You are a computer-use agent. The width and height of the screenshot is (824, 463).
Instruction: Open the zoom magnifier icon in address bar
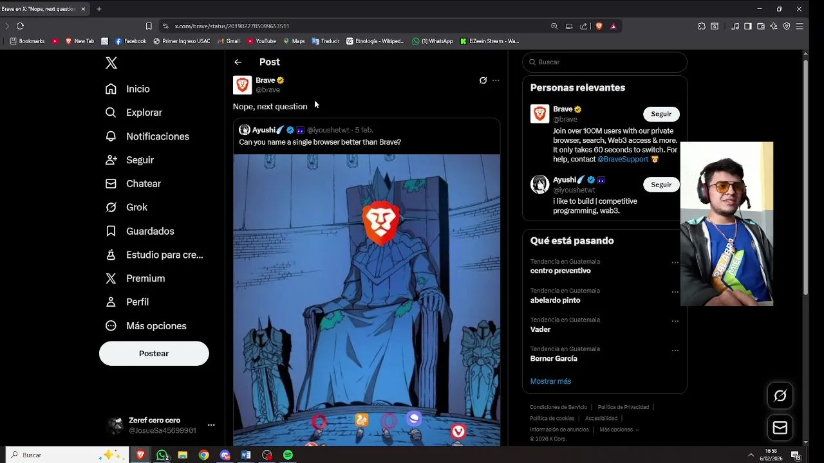[x=554, y=26]
